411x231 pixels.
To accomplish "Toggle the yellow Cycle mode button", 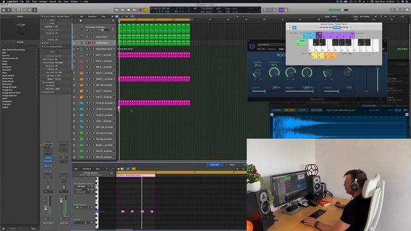I will pyautogui.click(x=146, y=10).
